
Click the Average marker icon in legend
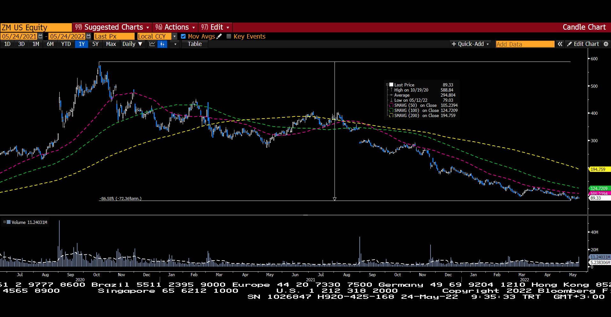[391, 95]
